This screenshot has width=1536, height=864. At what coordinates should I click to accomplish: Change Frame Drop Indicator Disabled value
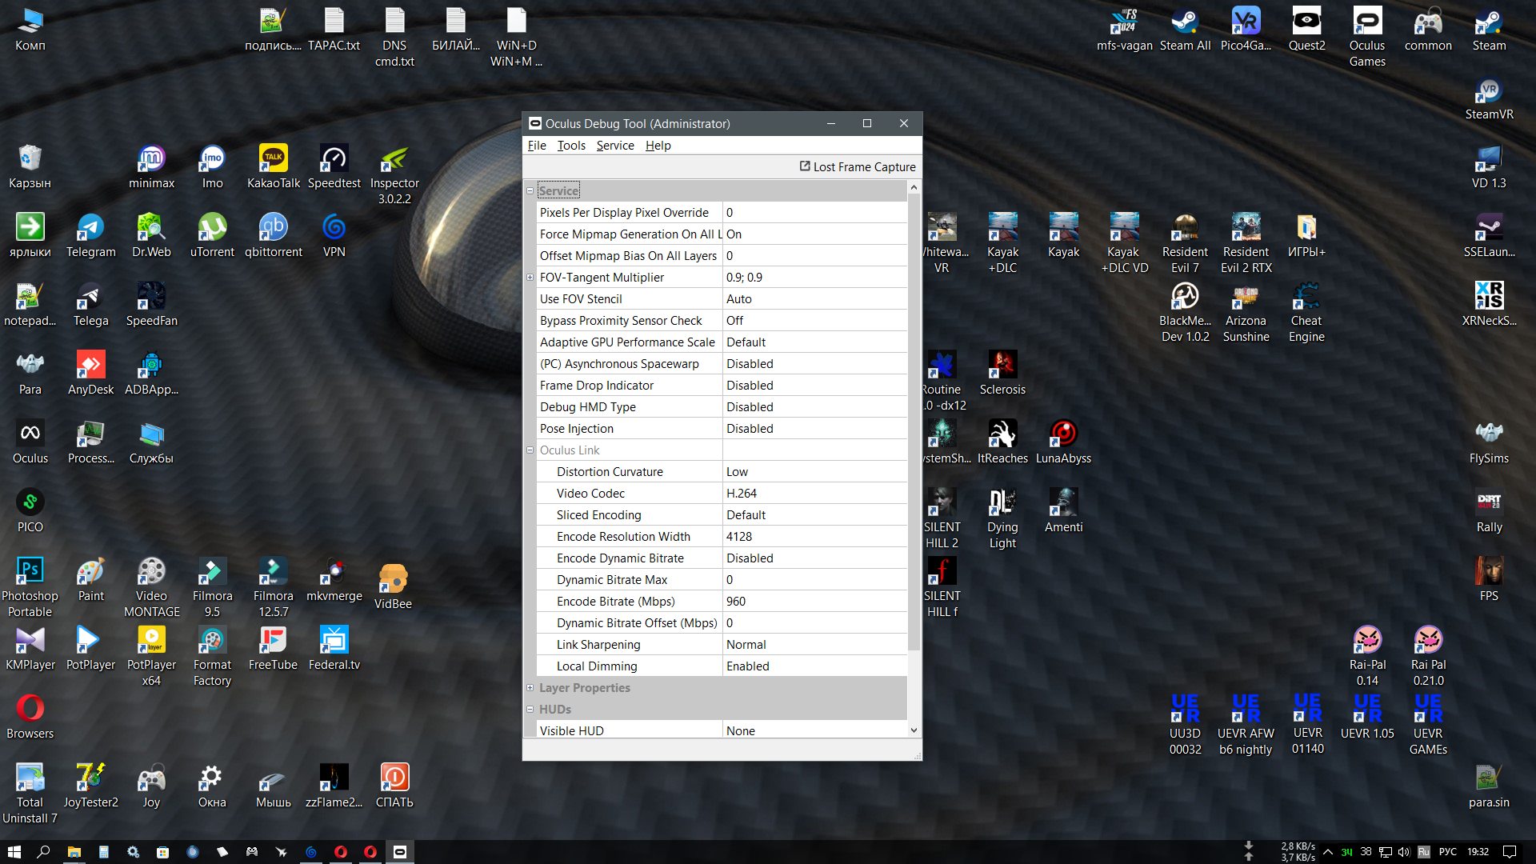pyautogui.click(x=814, y=385)
